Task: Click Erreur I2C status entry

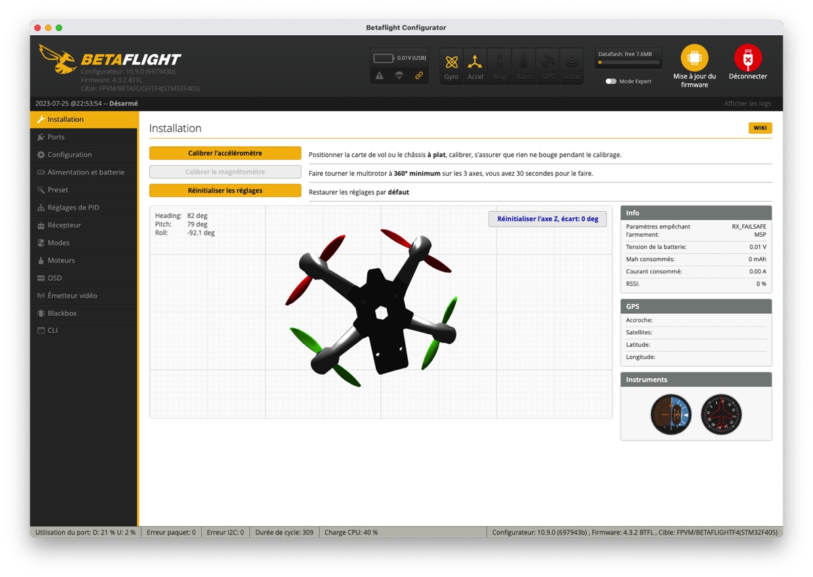Action: click(x=225, y=532)
